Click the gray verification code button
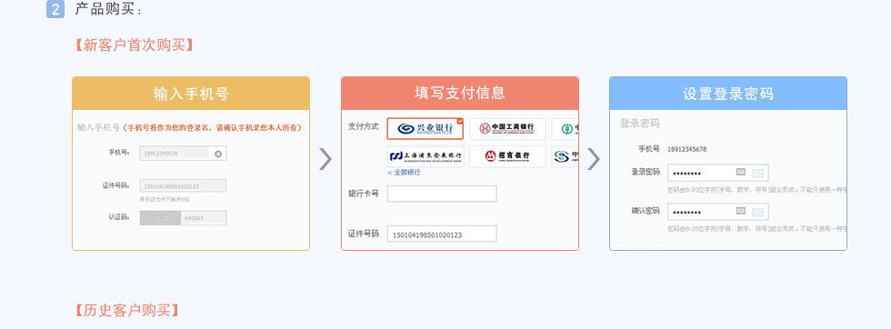Image resolution: width=891 pixels, height=329 pixels. [x=160, y=218]
